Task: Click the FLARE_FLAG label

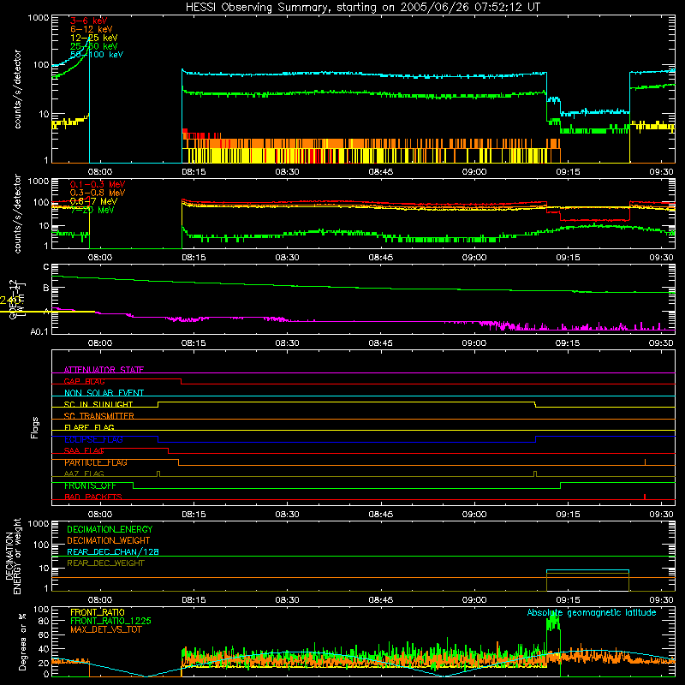Action: pyautogui.click(x=89, y=427)
